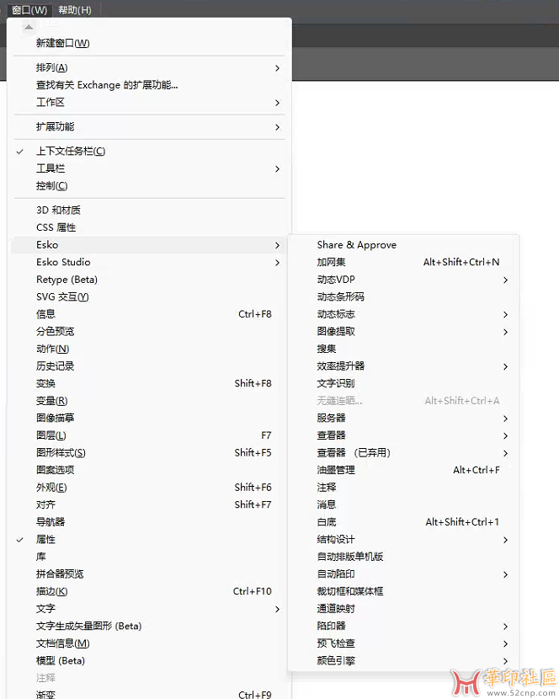Select 油墨管理 Alt+Ctrl+F

pyautogui.click(x=403, y=470)
